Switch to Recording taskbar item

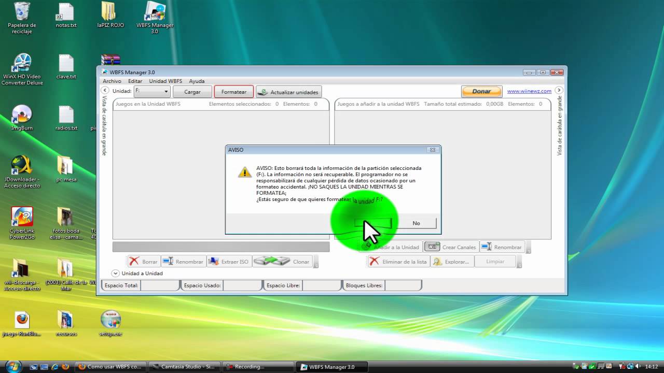[258, 367]
